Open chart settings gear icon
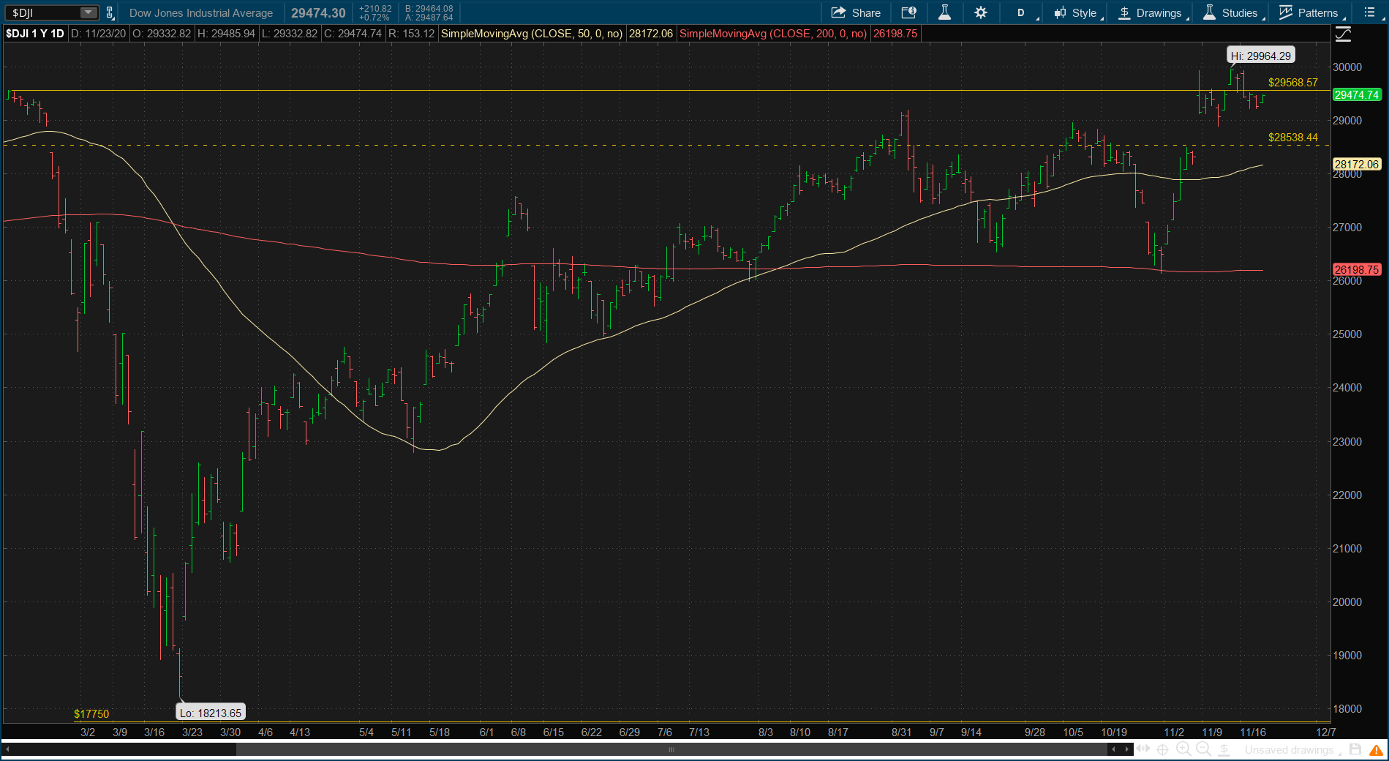Viewport: 1389px width, 761px height. [x=981, y=12]
